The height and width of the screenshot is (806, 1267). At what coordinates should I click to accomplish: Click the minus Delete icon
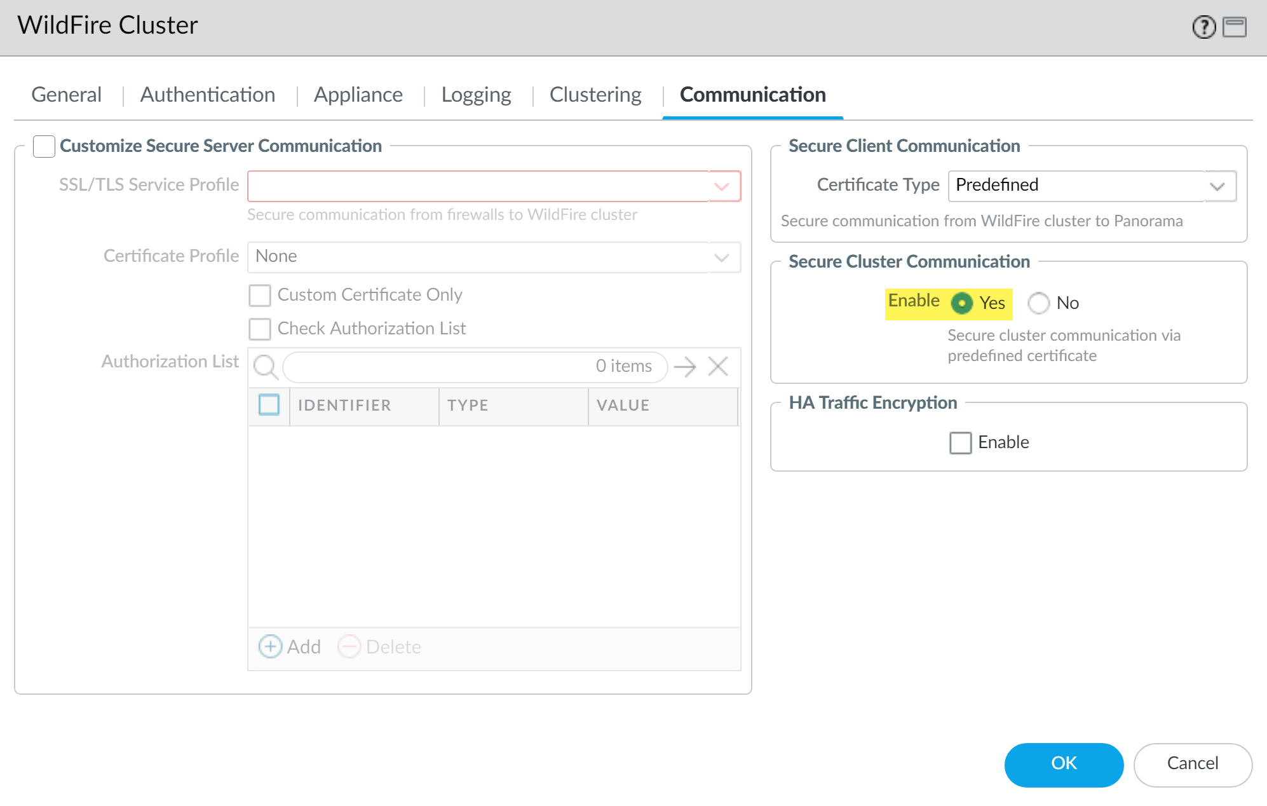click(x=349, y=646)
